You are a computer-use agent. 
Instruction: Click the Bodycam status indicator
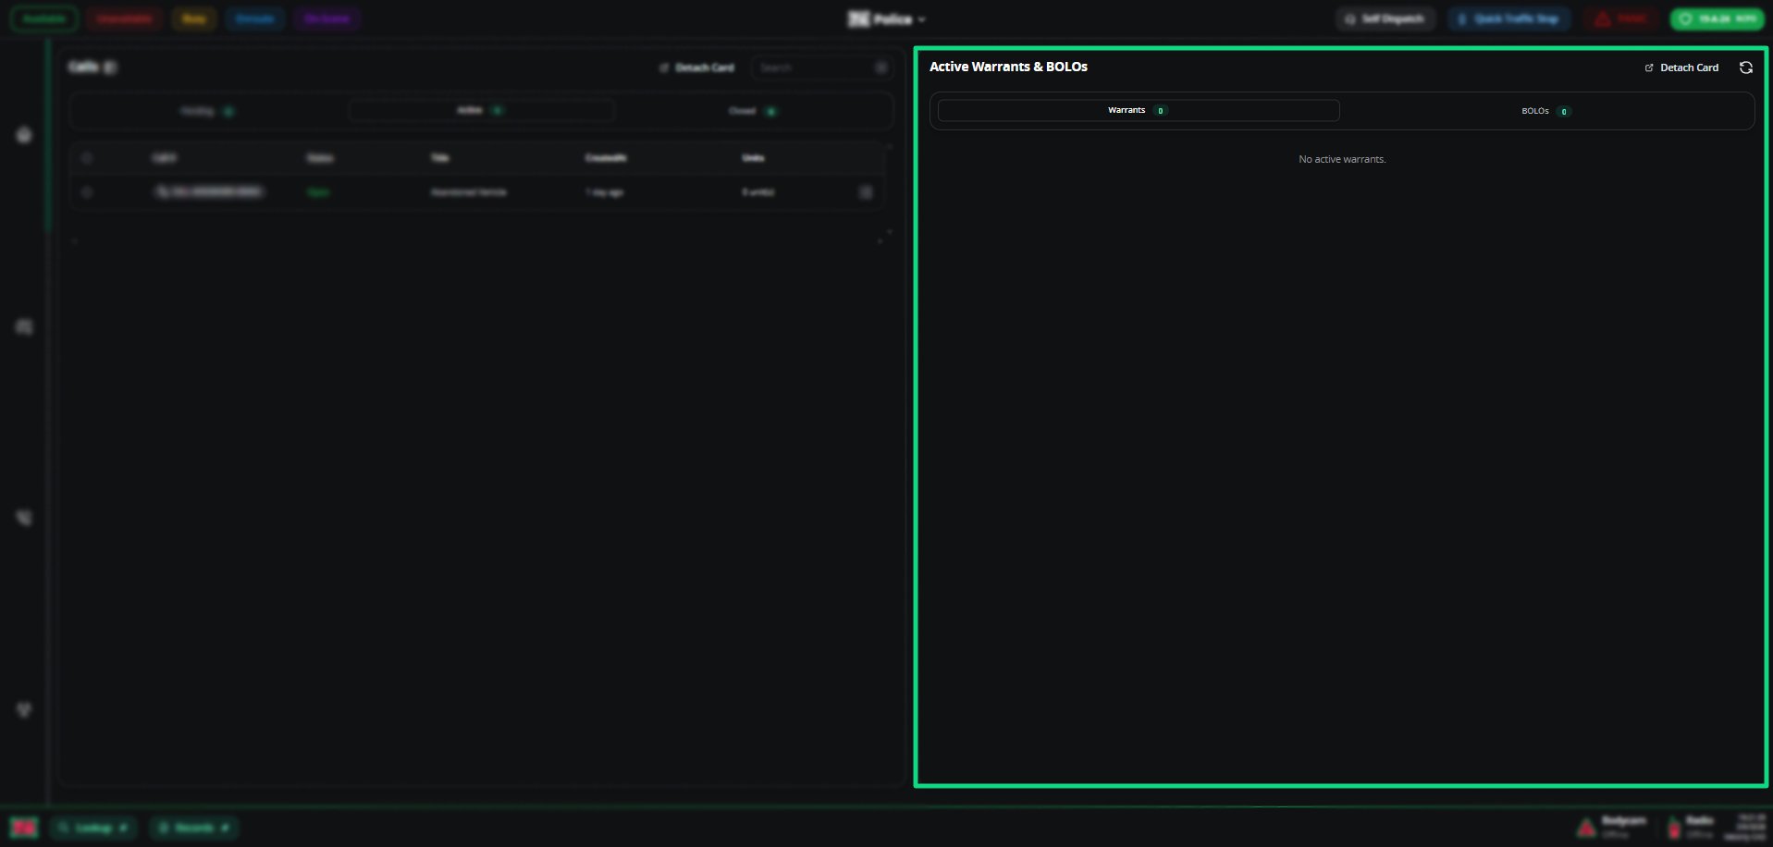tap(1612, 827)
